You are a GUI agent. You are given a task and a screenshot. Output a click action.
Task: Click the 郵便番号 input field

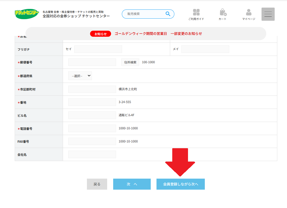pyautogui.click(x=92, y=62)
